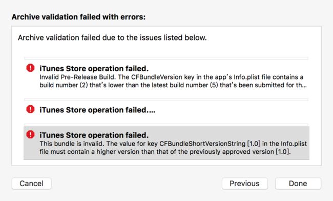Click the 'issues listed below' summary sentence
This screenshot has height=201, width=333.
(112, 37)
